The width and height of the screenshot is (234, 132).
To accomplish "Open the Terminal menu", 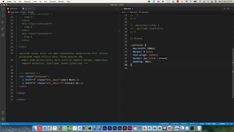I will (x=53, y=1).
